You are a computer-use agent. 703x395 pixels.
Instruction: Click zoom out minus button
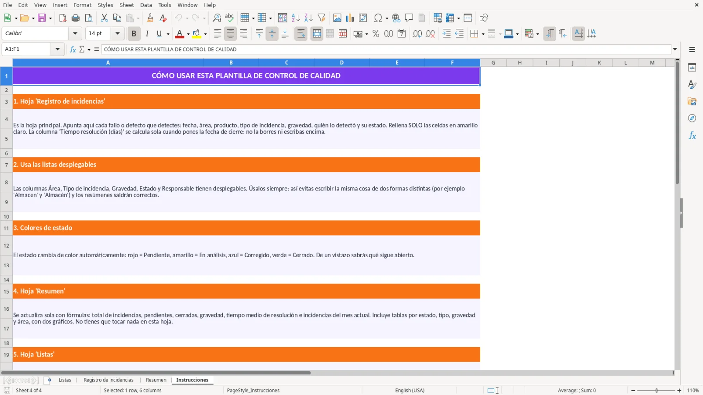coord(633,390)
